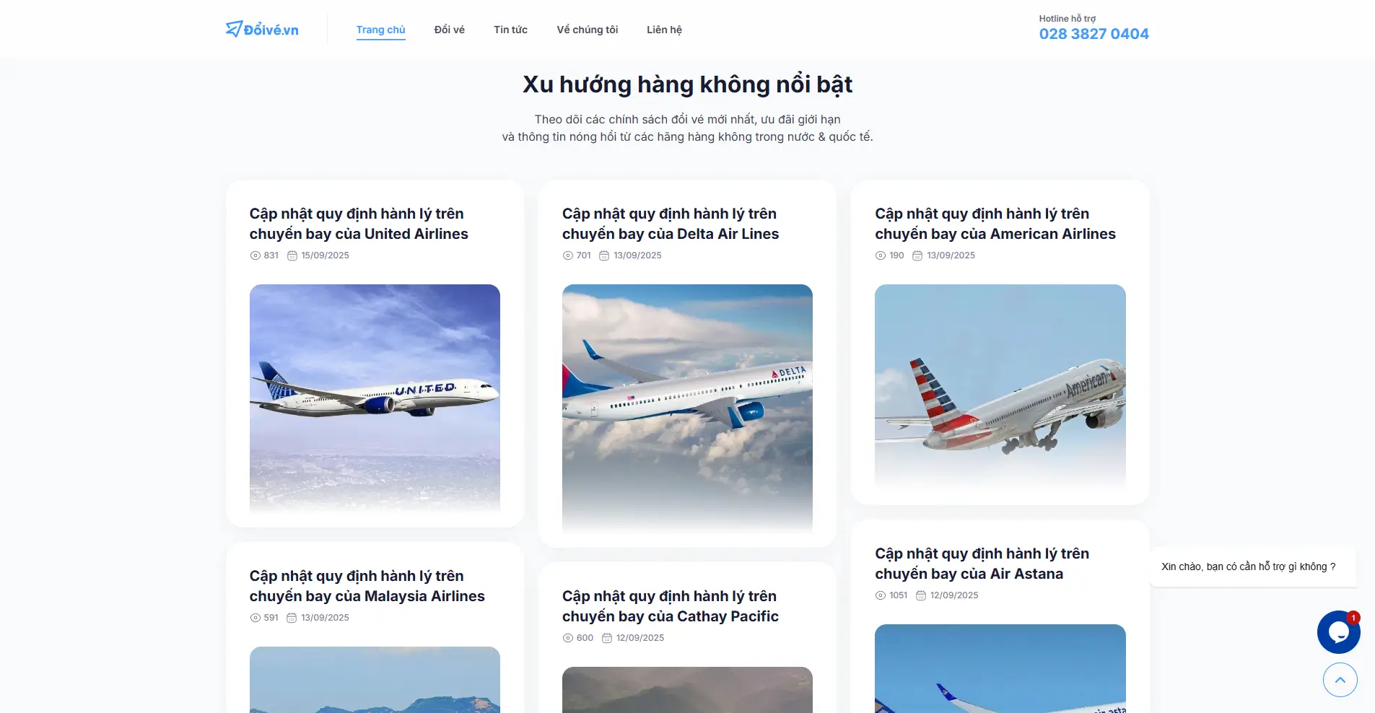1375x713 pixels.
Task: Click the United Airlines plane image
Action: point(375,397)
